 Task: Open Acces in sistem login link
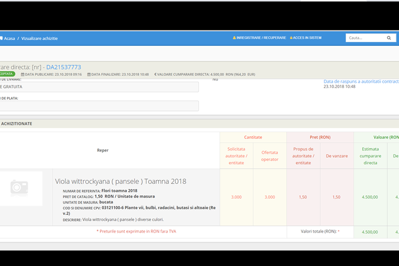(307, 38)
